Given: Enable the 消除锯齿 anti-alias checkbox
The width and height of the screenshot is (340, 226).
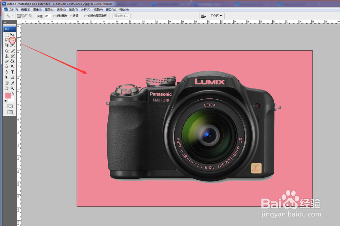Looking at the screenshot, I should [55, 16].
